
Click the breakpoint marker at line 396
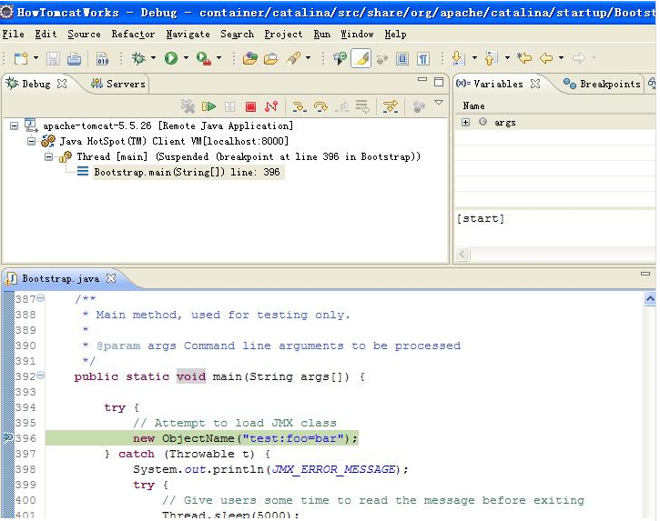[8, 438]
